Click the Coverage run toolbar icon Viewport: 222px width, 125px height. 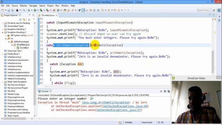pos(41,10)
